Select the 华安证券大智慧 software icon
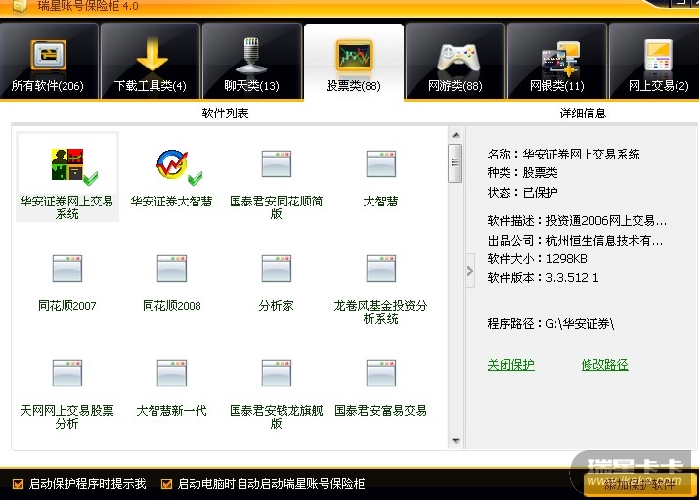Viewport: 699px width, 500px height. tap(172, 177)
